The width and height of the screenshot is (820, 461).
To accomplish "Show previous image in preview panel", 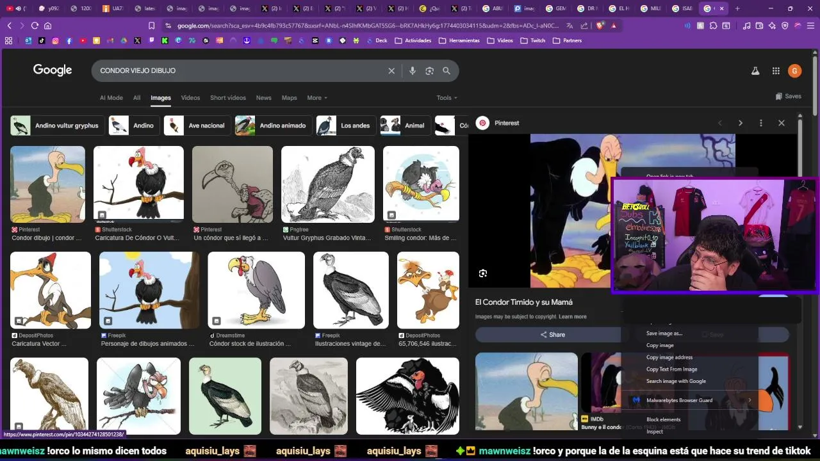I will (x=720, y=123).
